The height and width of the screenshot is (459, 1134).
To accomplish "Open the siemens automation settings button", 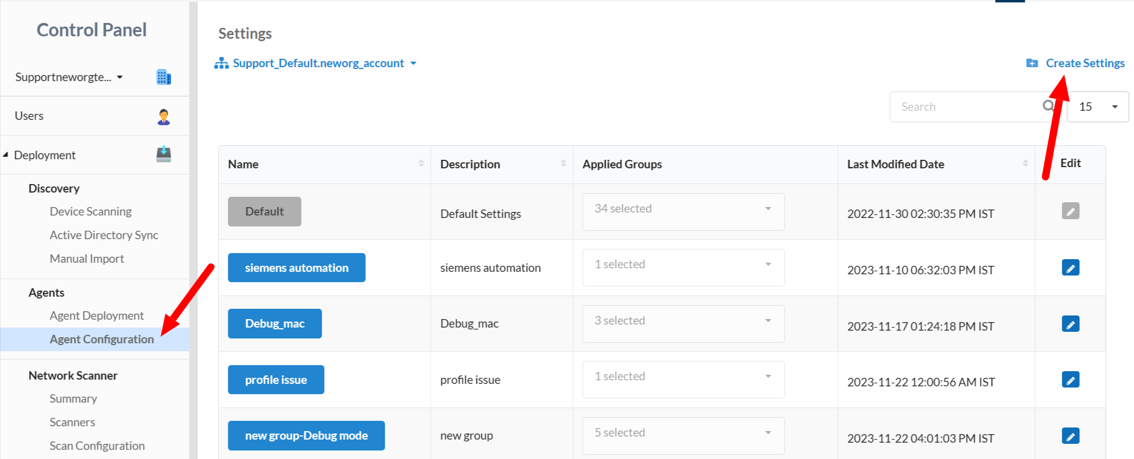I will coord(296,268).
